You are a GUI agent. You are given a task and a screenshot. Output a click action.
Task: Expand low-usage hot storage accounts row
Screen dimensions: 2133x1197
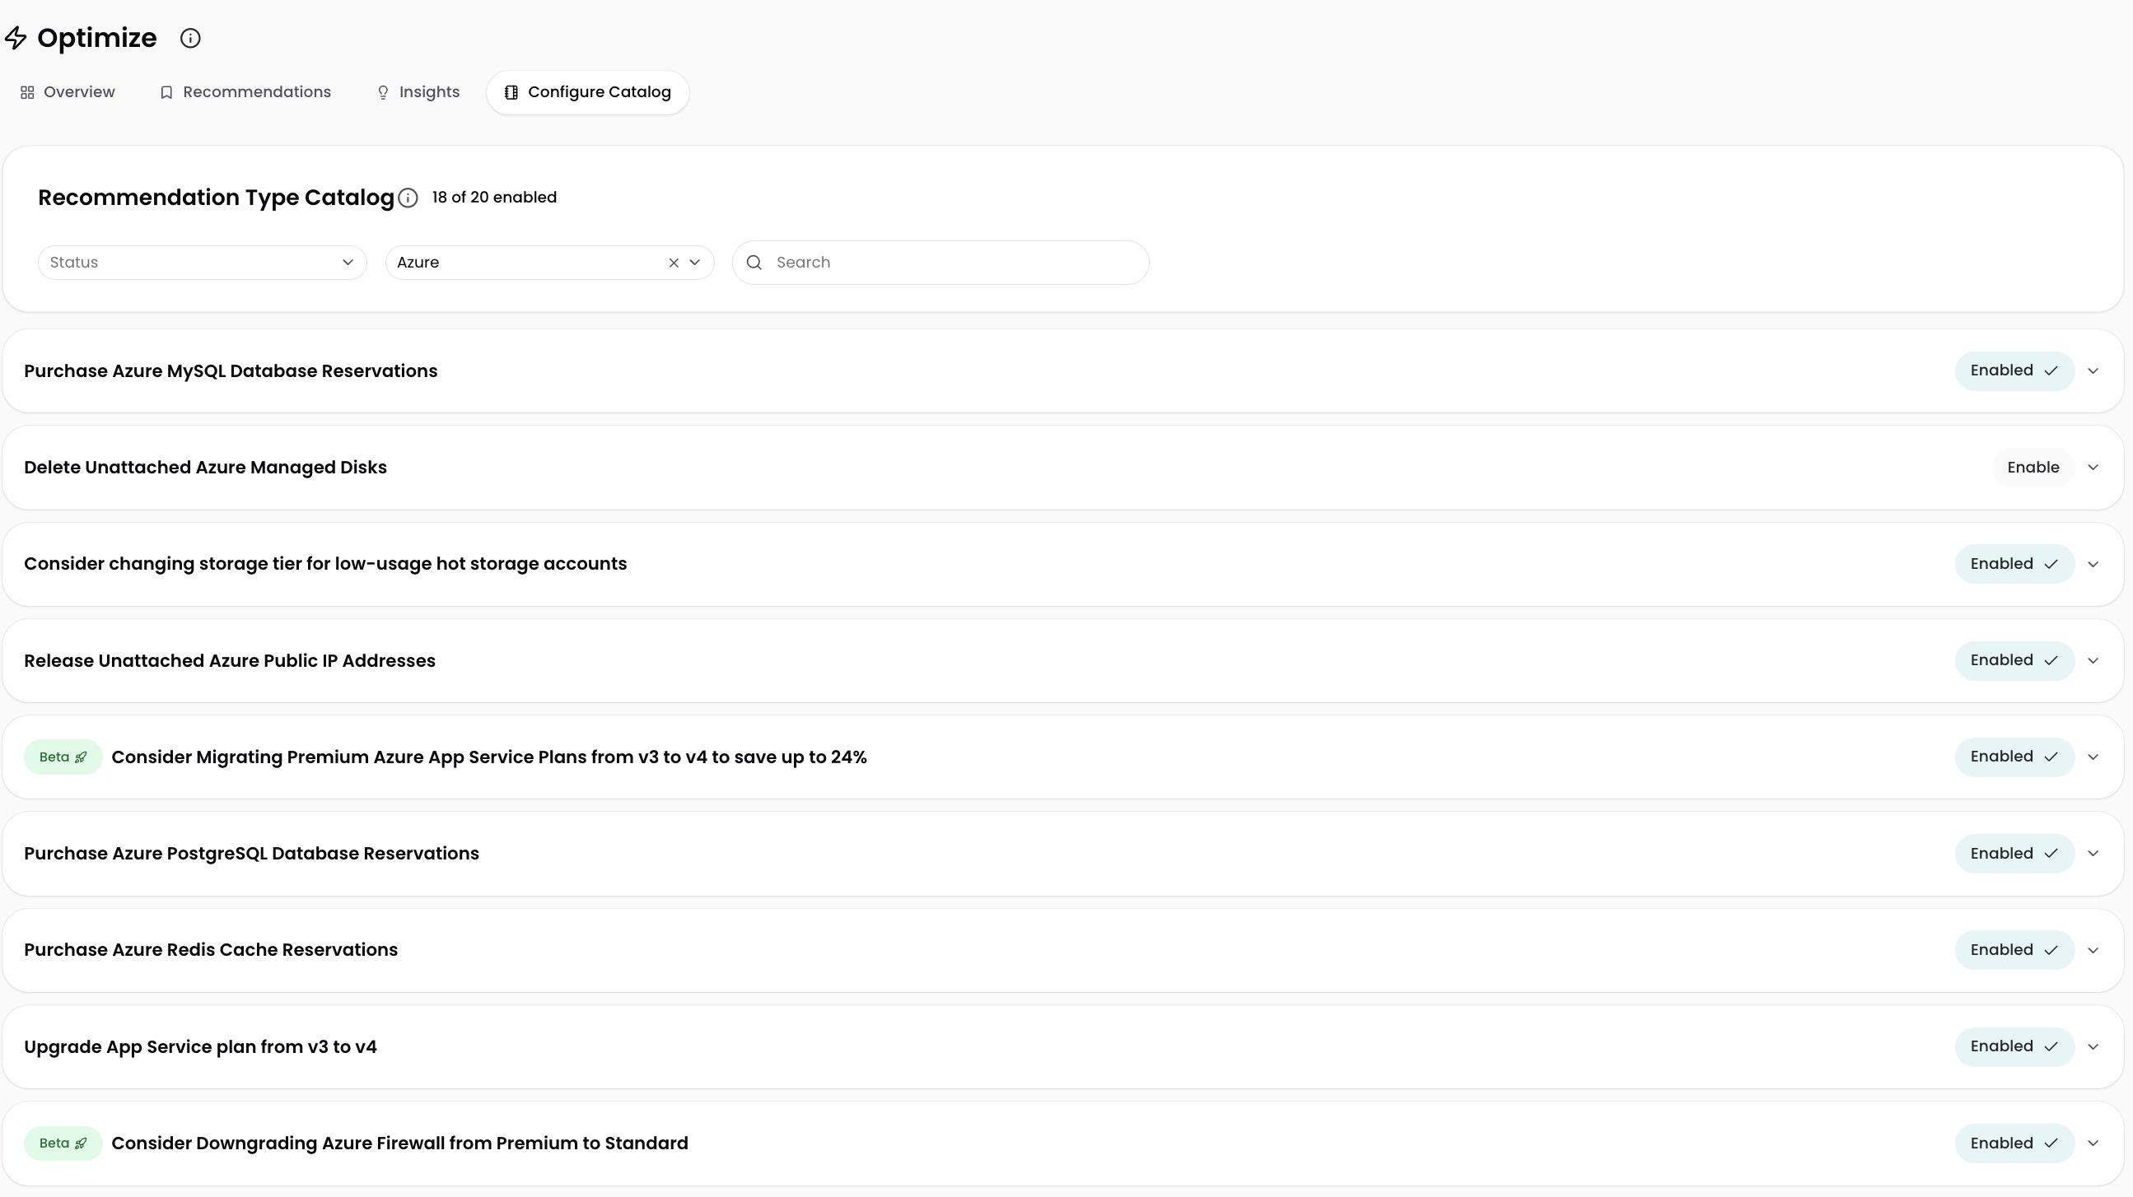(x=2093, y=565)
